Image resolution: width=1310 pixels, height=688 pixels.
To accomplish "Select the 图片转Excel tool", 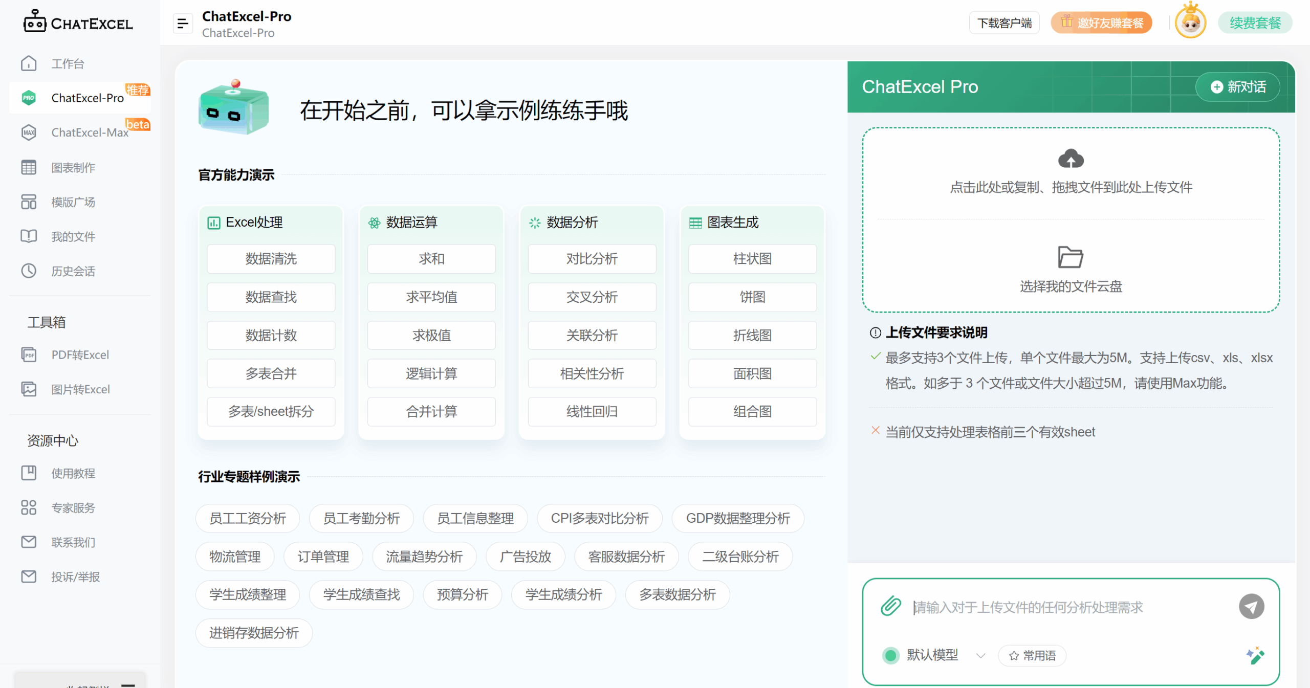I will [x=29, y=389].
